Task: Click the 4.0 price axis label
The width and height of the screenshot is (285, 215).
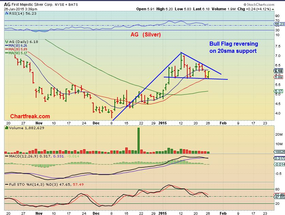Action: 278,113
